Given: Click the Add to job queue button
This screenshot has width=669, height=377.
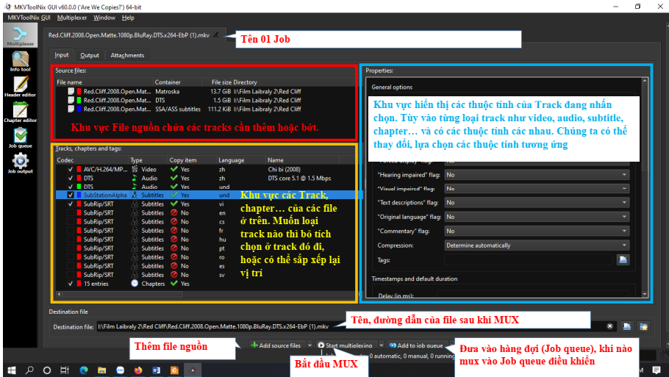Looking at the screenshot, I should 416,345.
